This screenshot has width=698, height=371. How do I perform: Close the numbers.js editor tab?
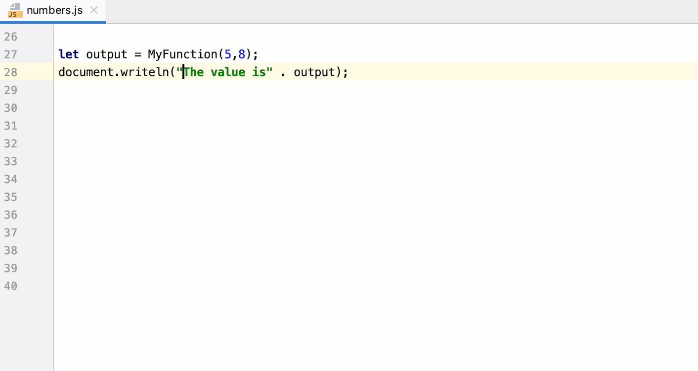point(94,9)
